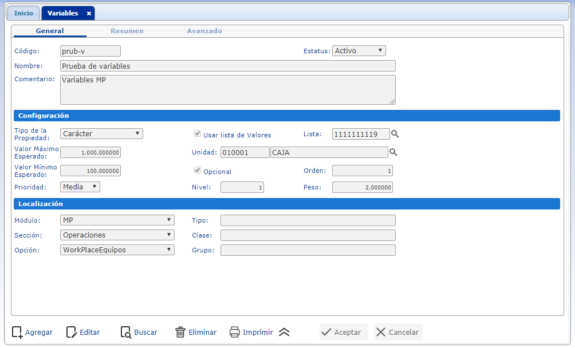Close the Variables tab with its X
Viewport: 575px width, 348px height.
click(89, 13)
